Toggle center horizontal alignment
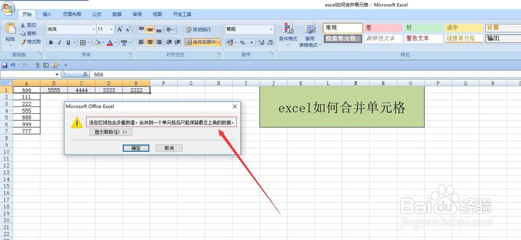Image resolution: width=521 pixels, height=240 pixels. (150, 42)
